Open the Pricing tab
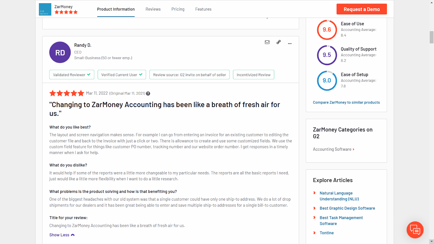Image resolution: width=434 pixels, height=244 pixels. click(x=178, y=9)
